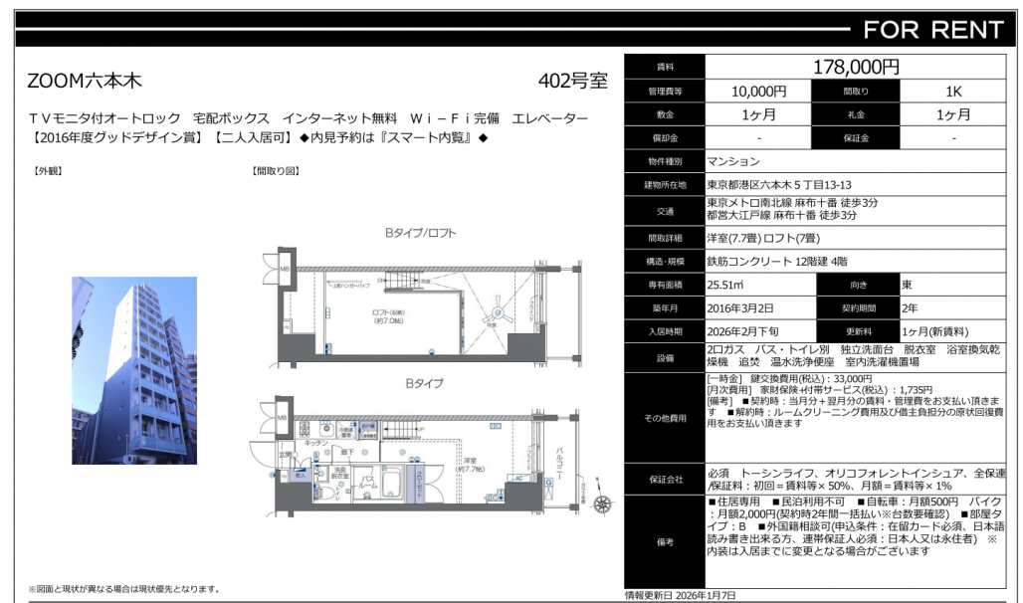Click the 管理費等 10,000円 value cell

tap(758, 92)
